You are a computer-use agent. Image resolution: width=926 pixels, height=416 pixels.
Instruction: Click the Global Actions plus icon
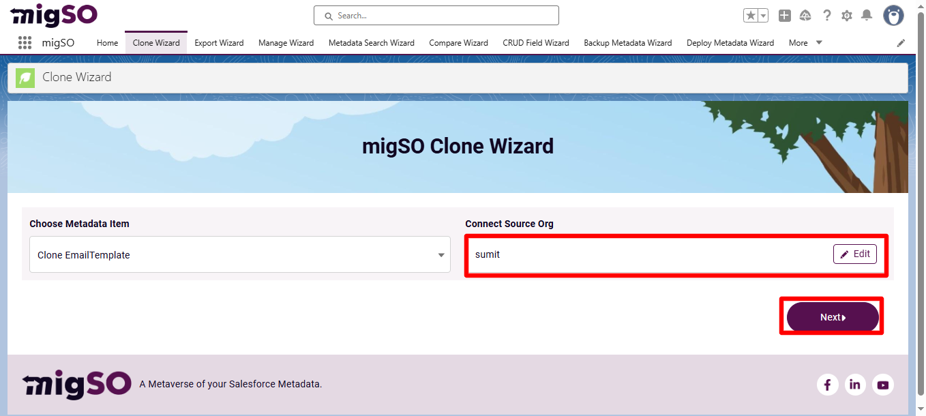click(785, 15)
